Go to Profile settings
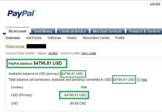This screenshot has width=162, height=112. point(120,38)
